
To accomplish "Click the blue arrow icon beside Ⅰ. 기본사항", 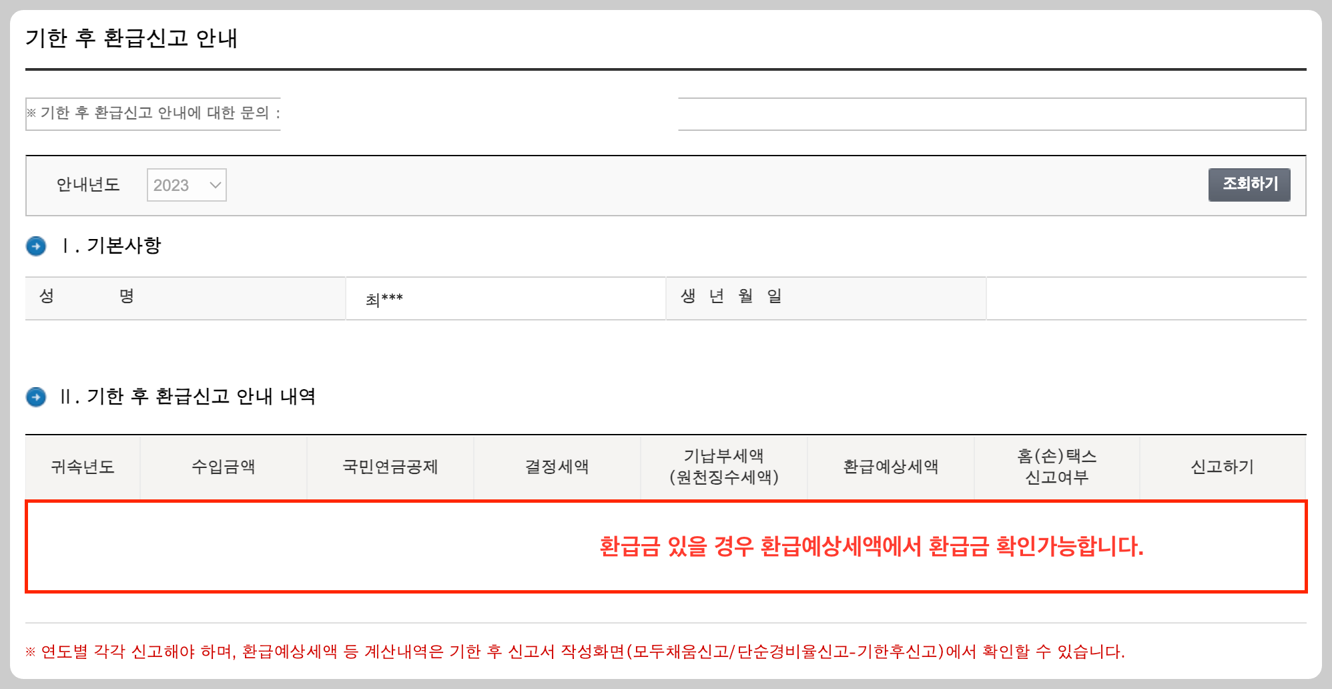I will tap(35, 246).
